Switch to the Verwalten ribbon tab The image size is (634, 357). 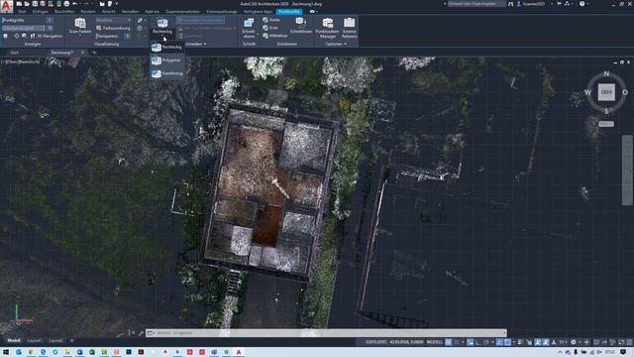click(x=130, y=12)
